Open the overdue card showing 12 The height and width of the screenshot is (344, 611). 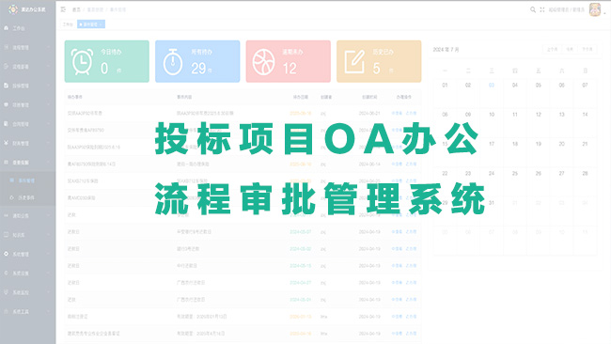[x=289, y=61]
